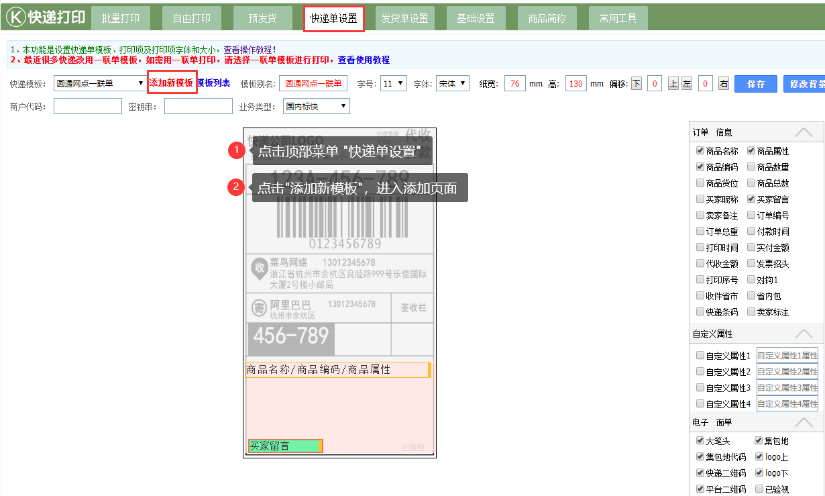Go to 商品简称 tab
The width and height of the screenshot is (825, 496).
547,18
